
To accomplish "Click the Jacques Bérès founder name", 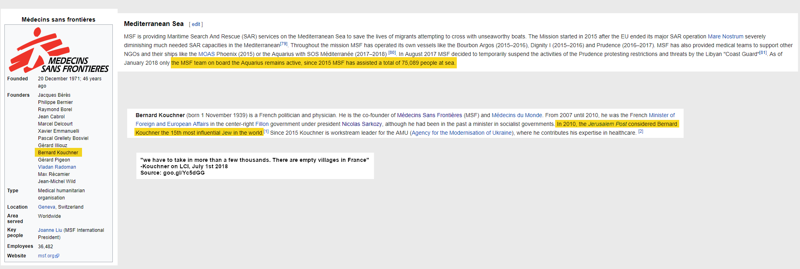I will coord(54,95).
